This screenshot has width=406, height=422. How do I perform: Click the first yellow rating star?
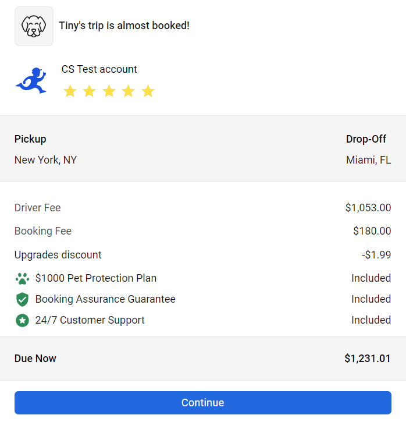click(x=70, y=91)
